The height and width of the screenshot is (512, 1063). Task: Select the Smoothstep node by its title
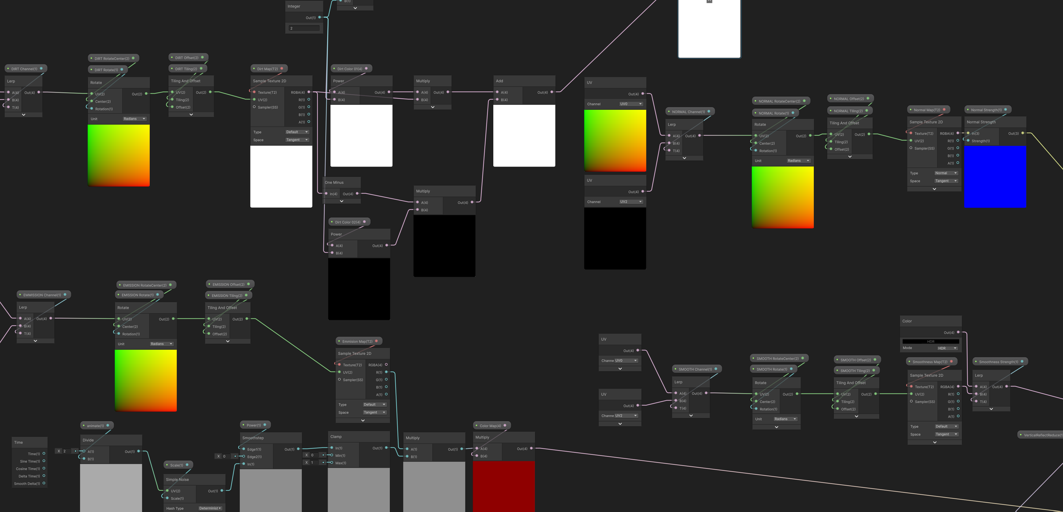tap(253, 438)
